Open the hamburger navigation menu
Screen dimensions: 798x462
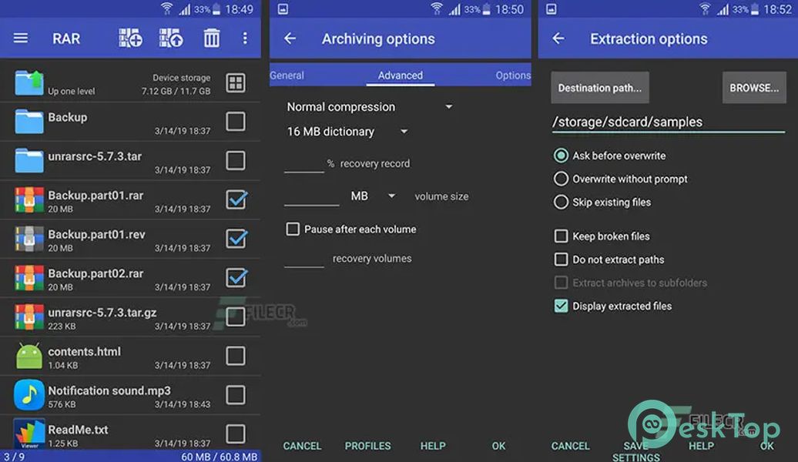(21, 38)
